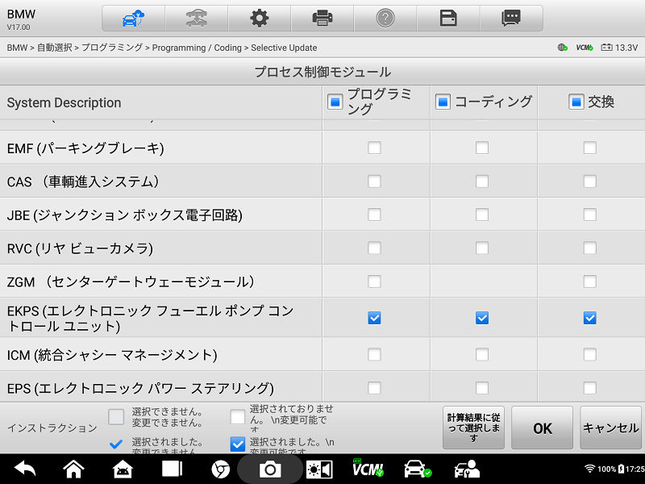Select the EPS power steering row label
The height and width of the screenshot is (484, 645).
[140, 388]
